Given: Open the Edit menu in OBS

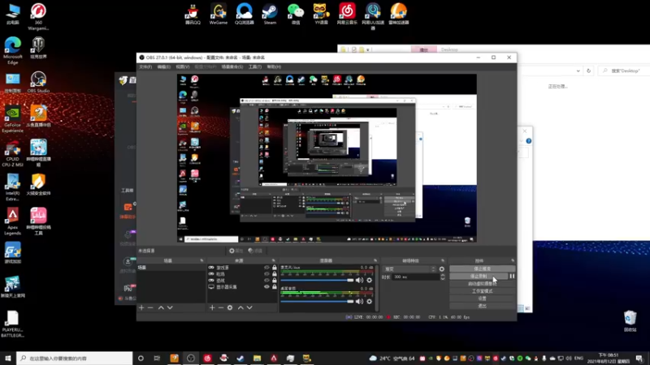Looking at the screenshot, I should pos(164,67).
